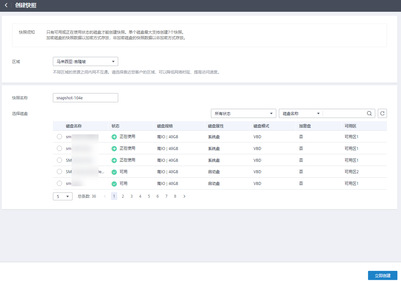Click the 状态 column header
This screenshot has width=401, height=281.
click(x=116, y=126)
